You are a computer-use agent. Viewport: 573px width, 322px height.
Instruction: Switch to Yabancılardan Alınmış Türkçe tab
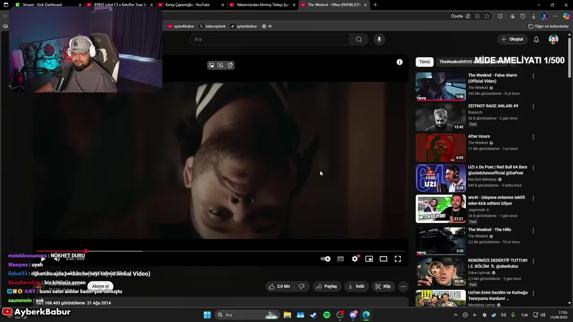(263, 5)
